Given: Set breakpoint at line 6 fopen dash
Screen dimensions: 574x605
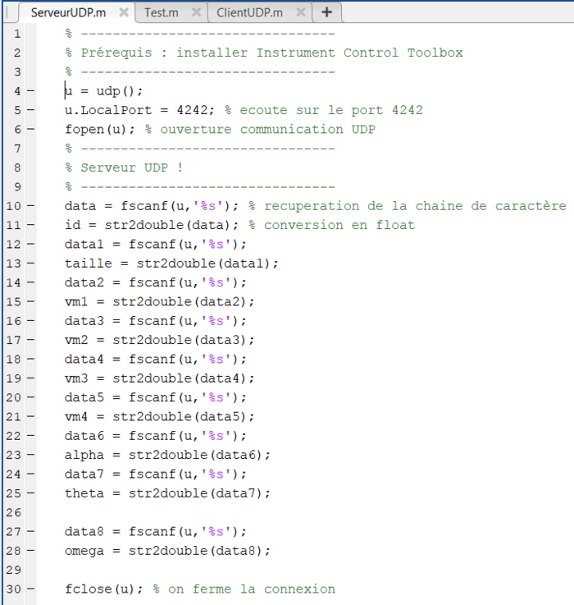Looking at the screenshot, I should coord(30,129).
